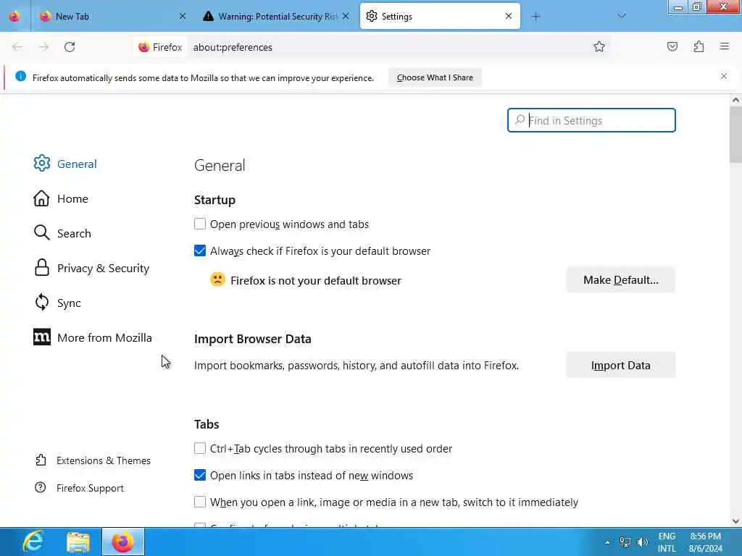The image size is (742, 556).
Task: Select the Settings tab
Action: pyautogui.click(x=440, y=16)
